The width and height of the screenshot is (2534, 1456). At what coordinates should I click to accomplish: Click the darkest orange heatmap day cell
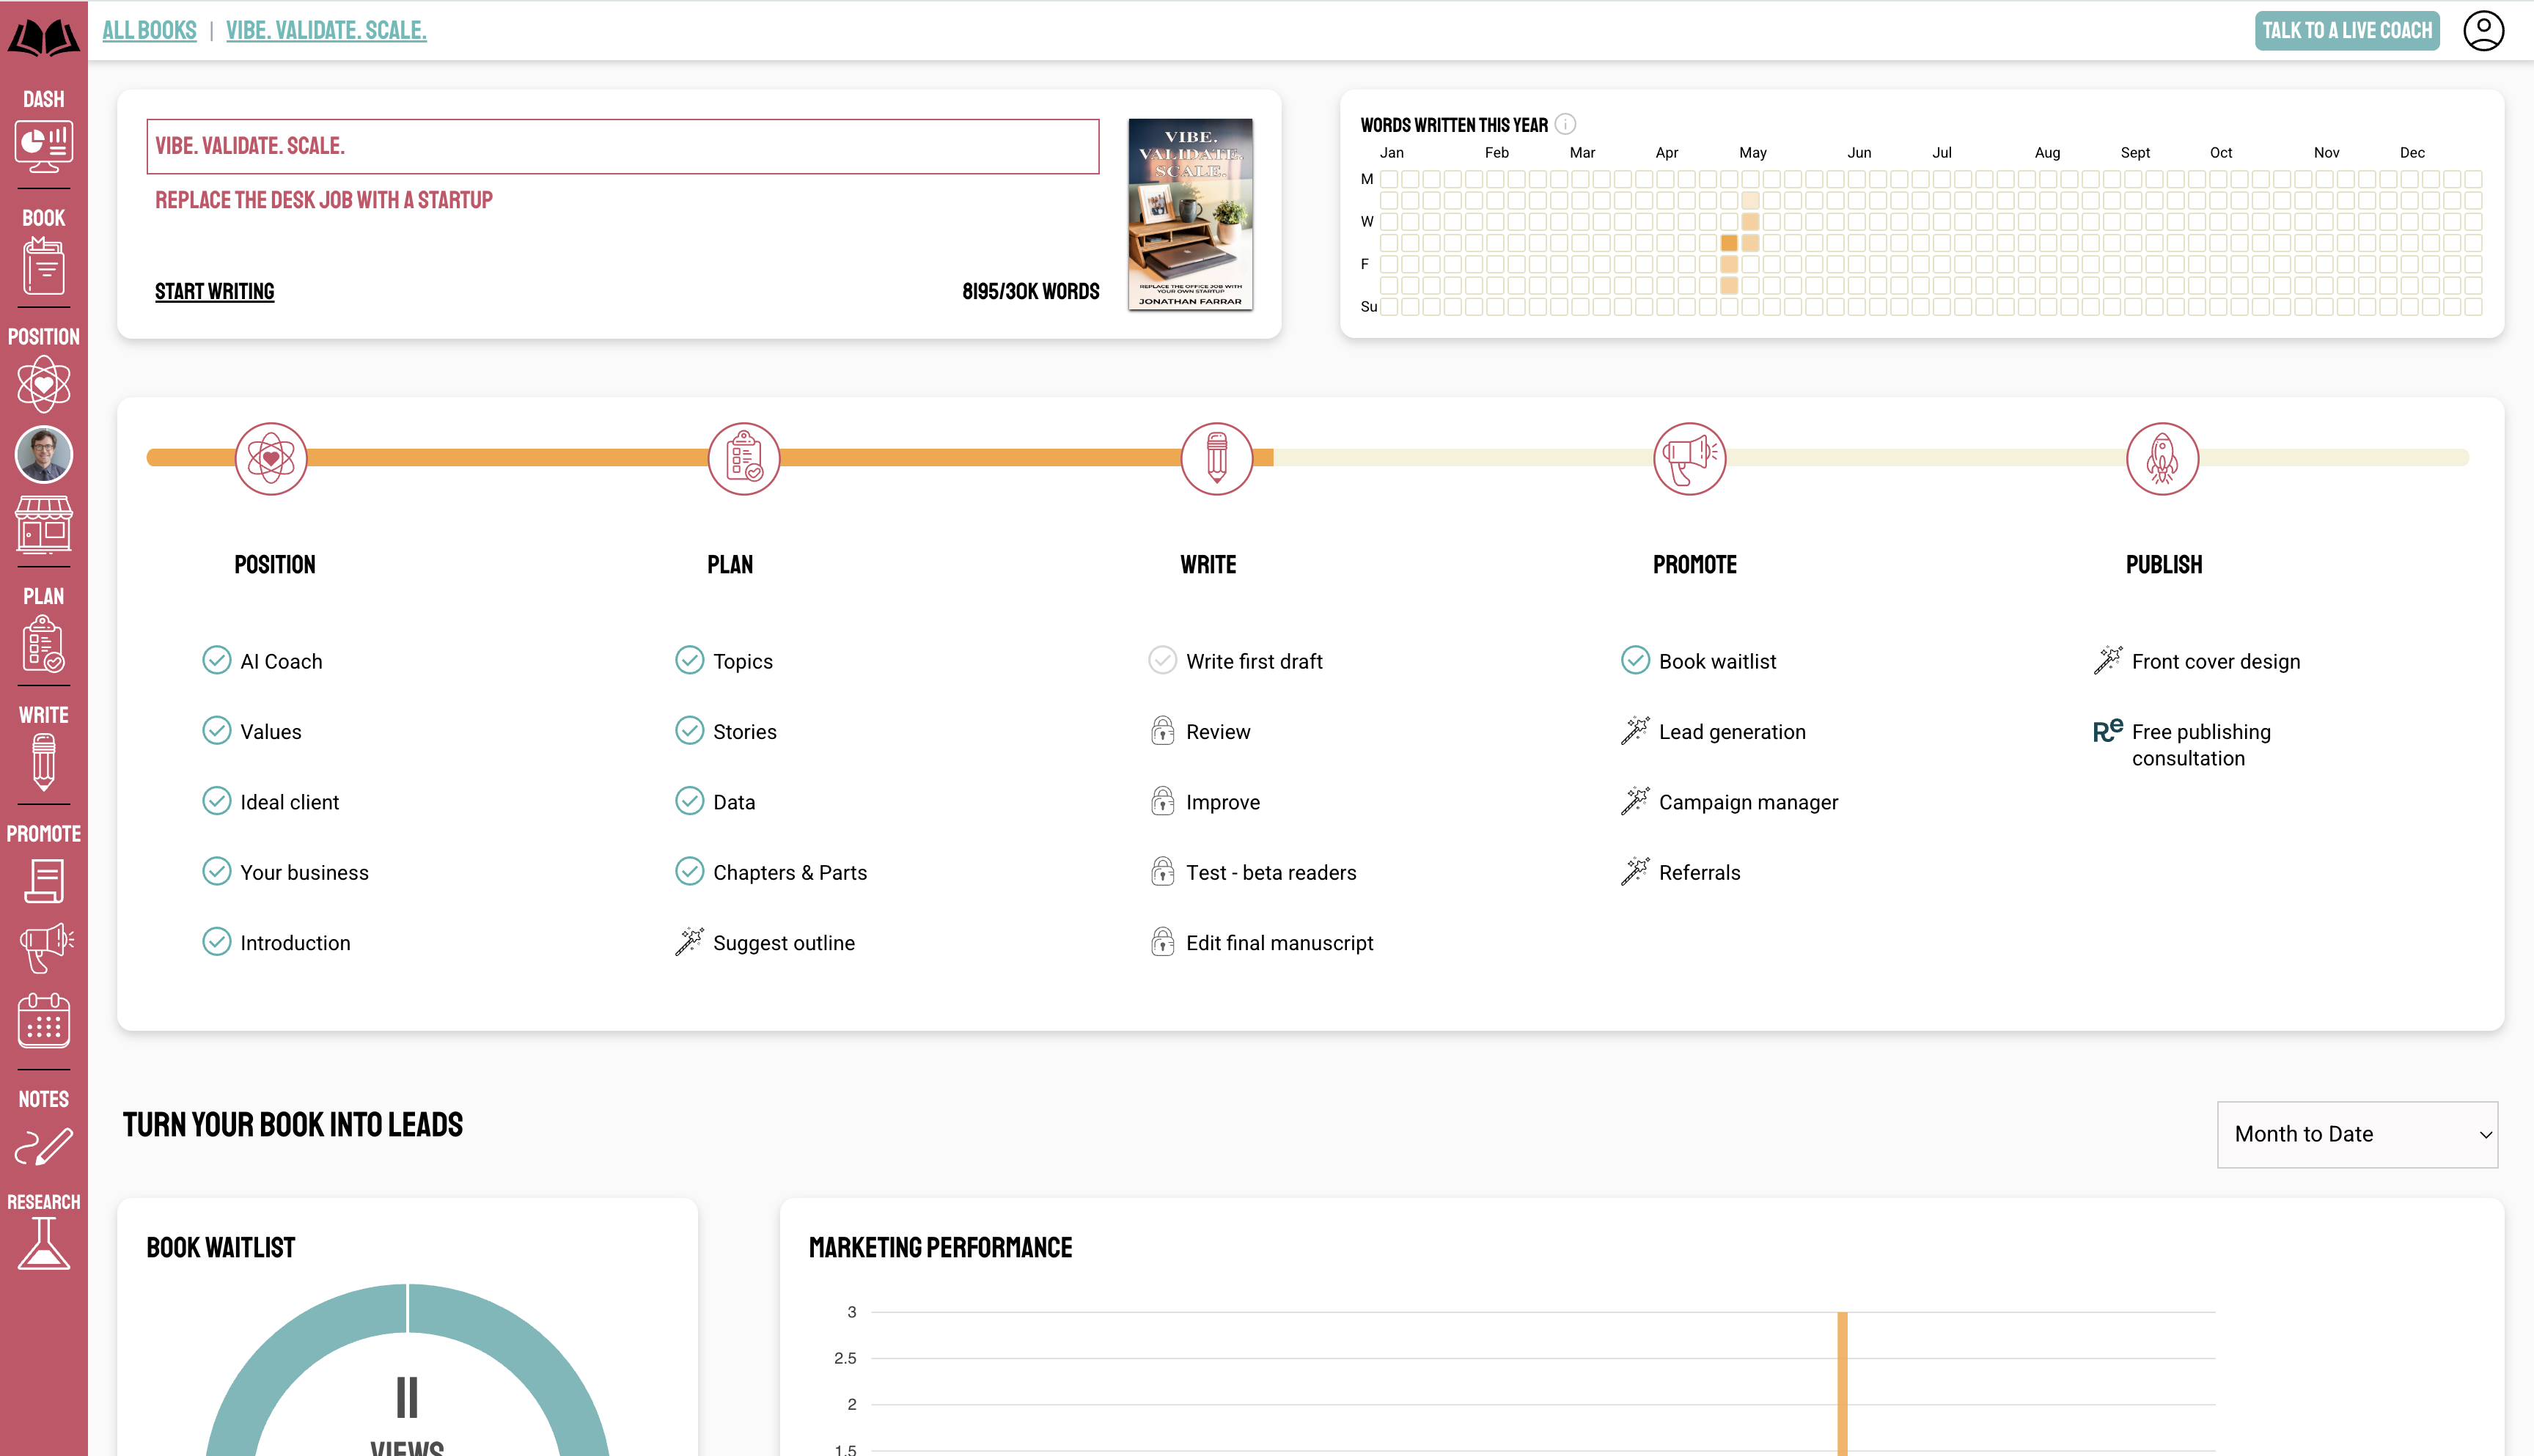point(1729,243)
